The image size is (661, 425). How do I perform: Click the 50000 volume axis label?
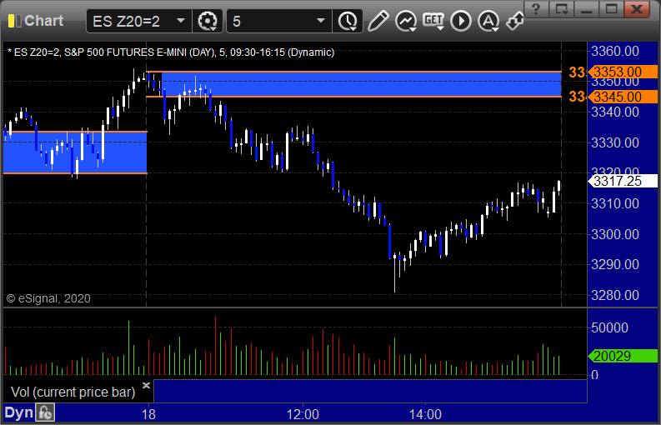(609, 327)
